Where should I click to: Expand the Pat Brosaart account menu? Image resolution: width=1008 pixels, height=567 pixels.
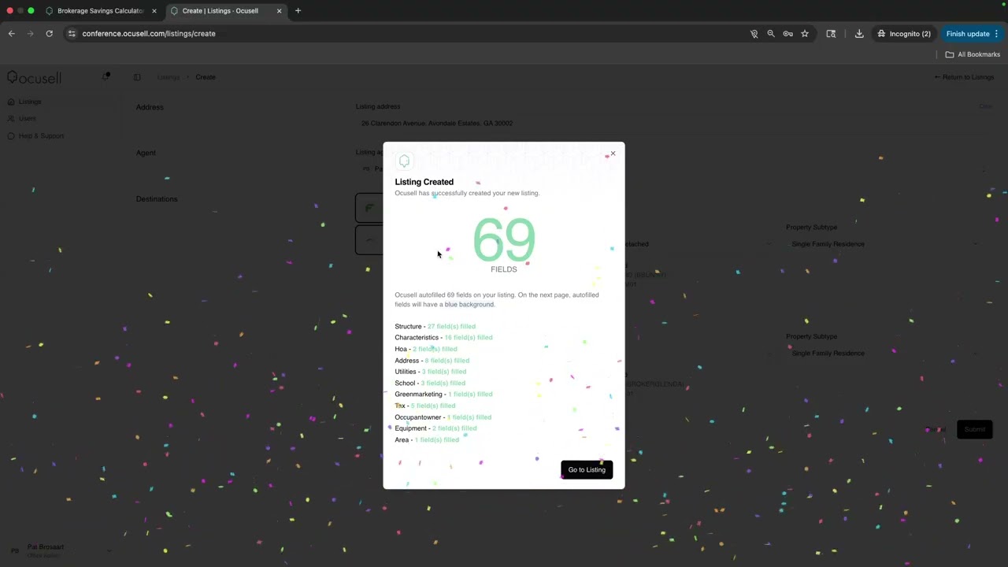click(59, 550)
